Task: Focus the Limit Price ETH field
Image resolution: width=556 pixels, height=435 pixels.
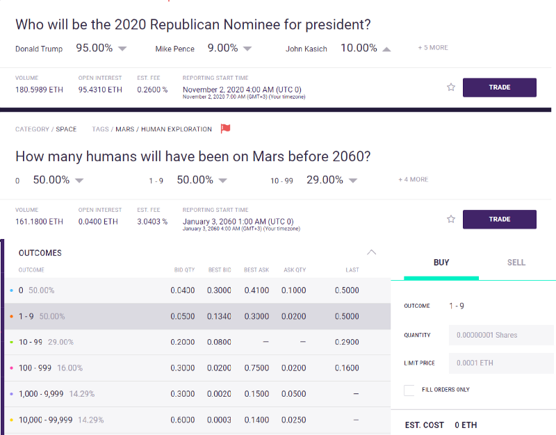Action: pos(502,363)
